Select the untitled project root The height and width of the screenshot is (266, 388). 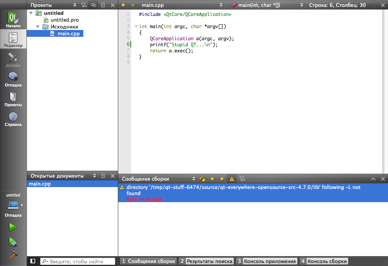coord(54,13)
